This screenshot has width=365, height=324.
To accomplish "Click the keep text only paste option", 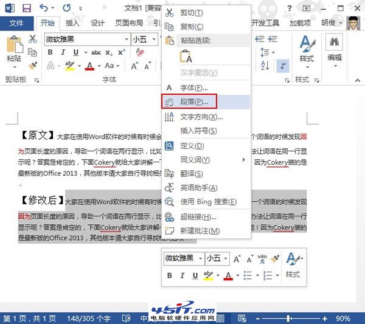I will 186,57.
